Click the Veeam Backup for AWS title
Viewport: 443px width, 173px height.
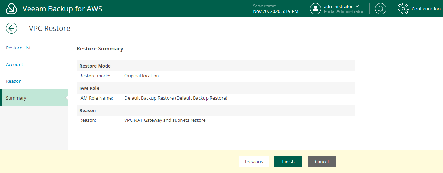click(62, 9)
